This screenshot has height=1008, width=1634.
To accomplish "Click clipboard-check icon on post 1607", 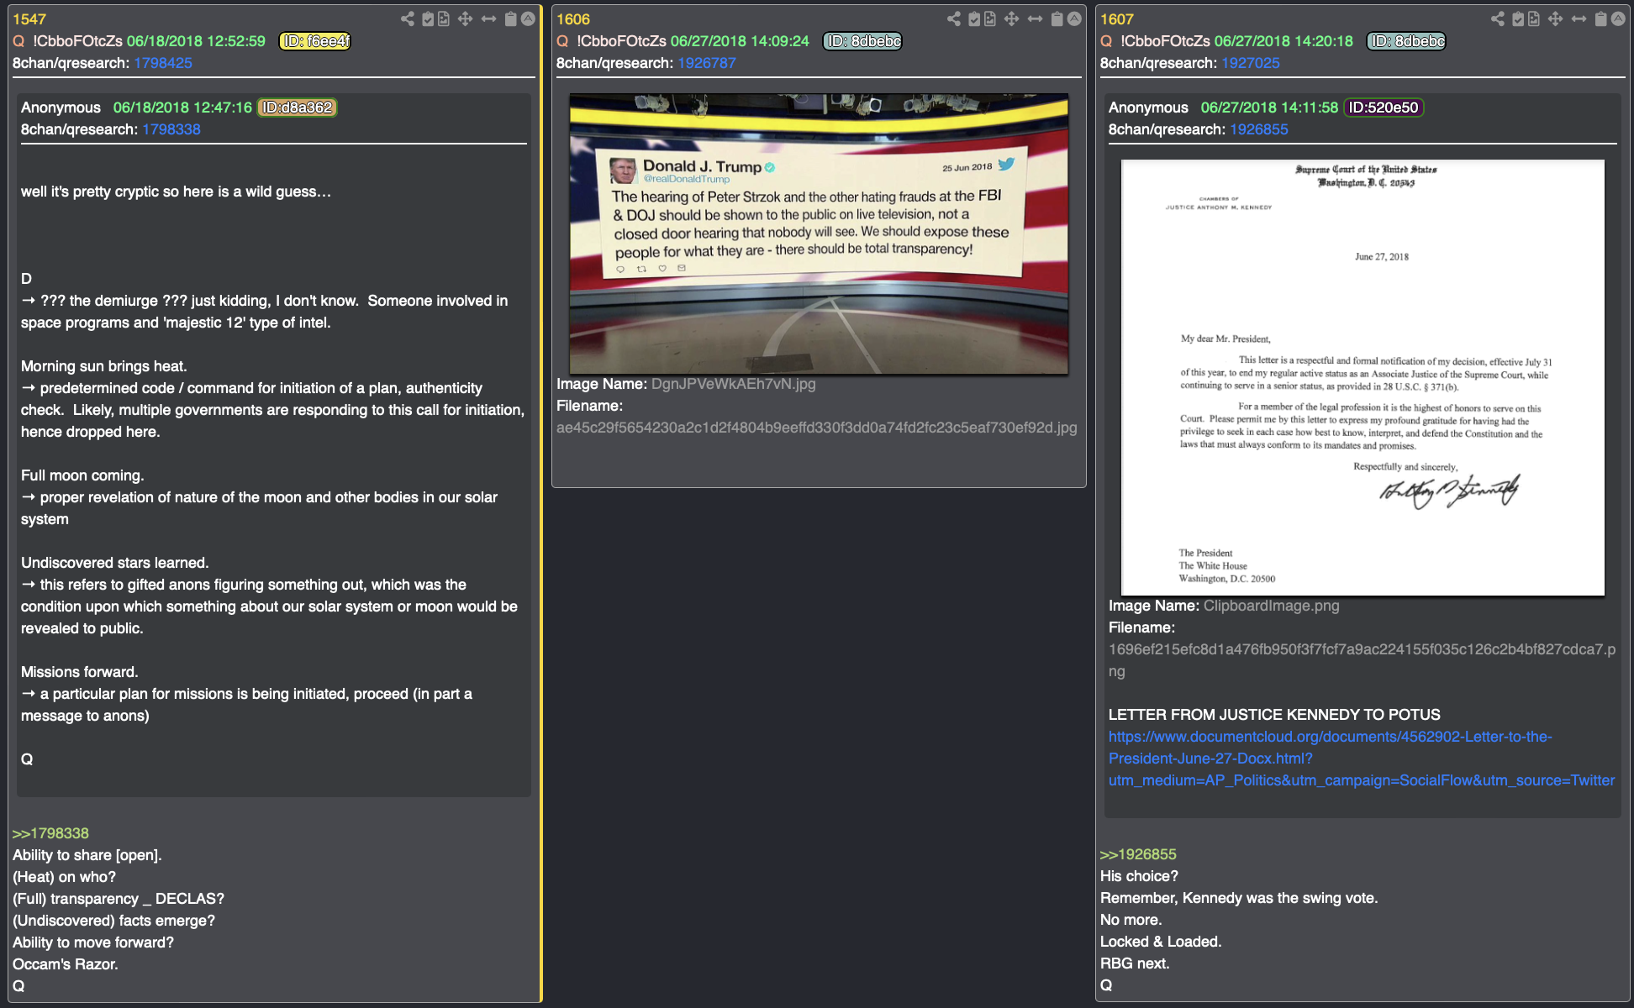I will pyautogui.click(x=1518, y=18).
